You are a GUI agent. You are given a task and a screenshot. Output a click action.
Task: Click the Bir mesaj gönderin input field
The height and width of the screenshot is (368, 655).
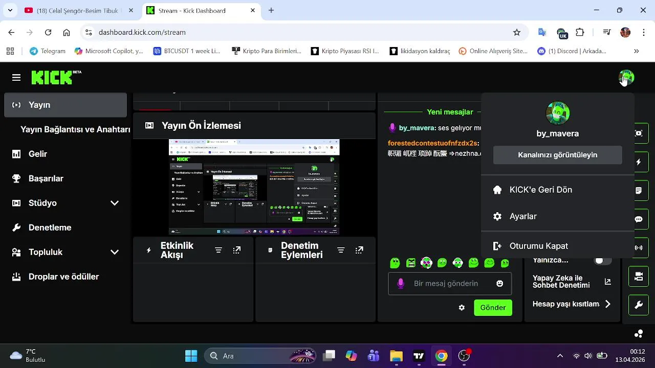pos(450,283)
